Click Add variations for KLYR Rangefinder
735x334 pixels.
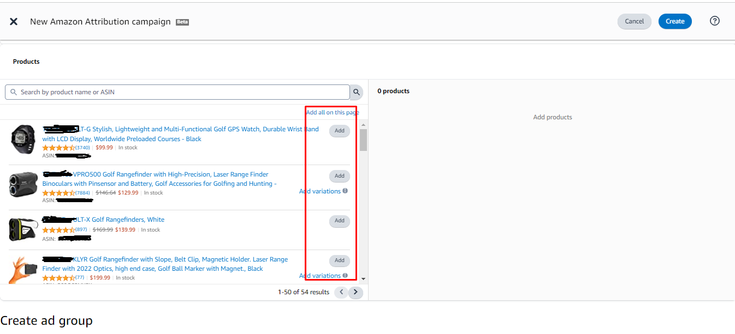point(320,276)
